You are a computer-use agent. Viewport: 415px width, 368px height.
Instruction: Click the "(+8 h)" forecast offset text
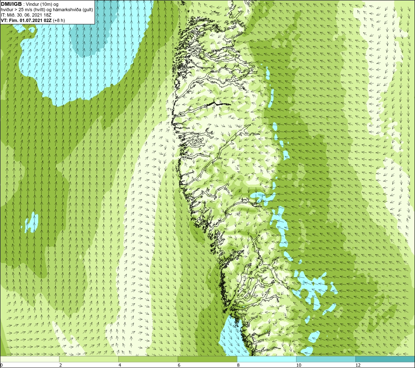[59, 20]
